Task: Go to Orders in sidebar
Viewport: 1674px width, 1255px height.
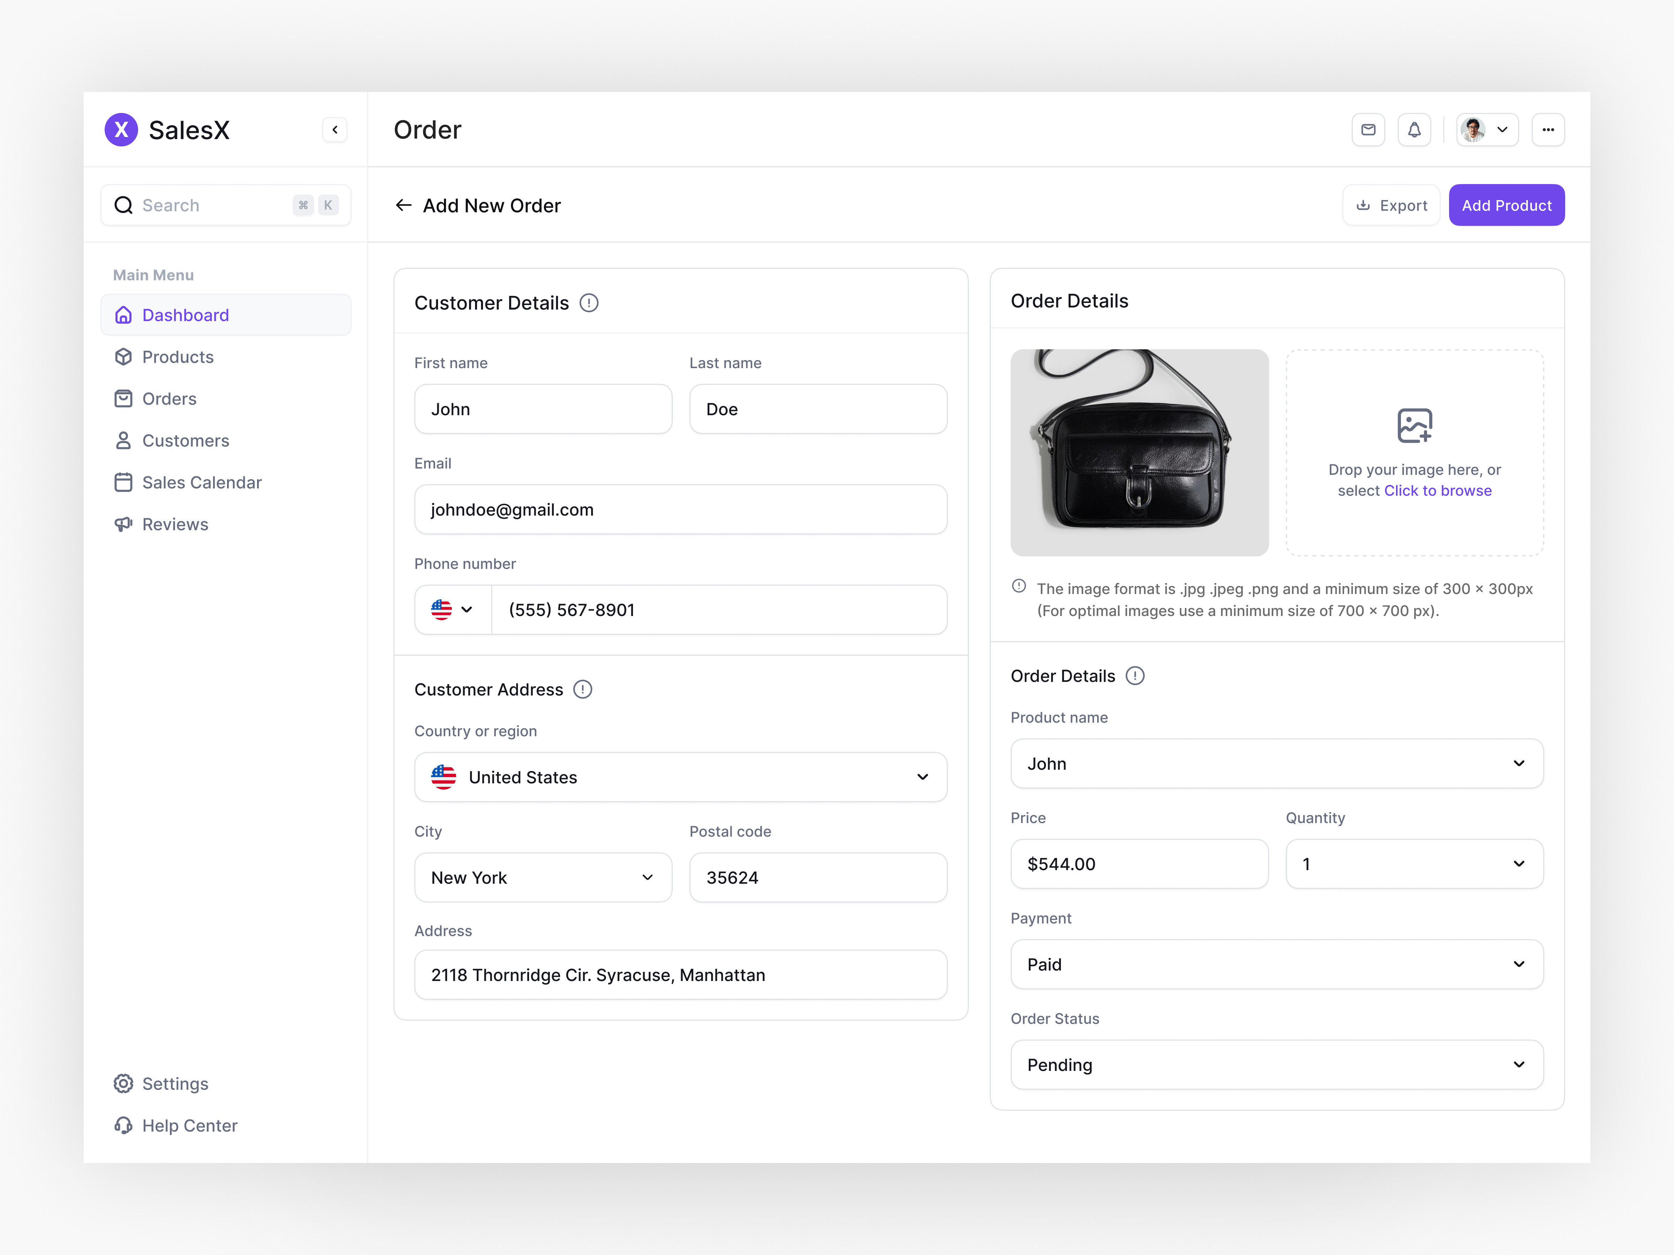Action: pos(226,399)
